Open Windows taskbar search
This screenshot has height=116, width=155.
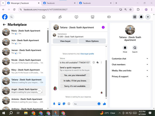coord(11,113)
